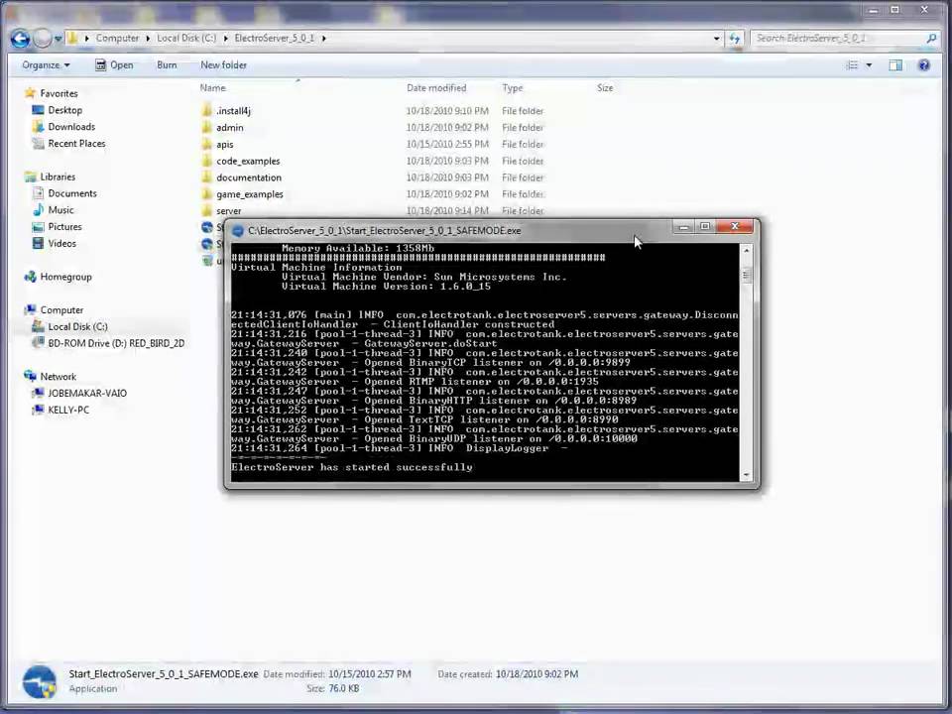This screenshot has height=714, width=952.
Task: Open the Music library icon
Action: point(39,209)
